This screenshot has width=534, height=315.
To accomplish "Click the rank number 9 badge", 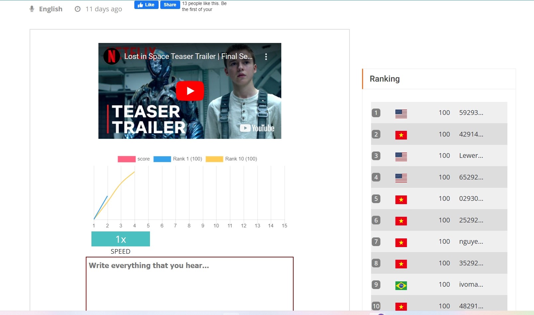I will pos(376,285).
